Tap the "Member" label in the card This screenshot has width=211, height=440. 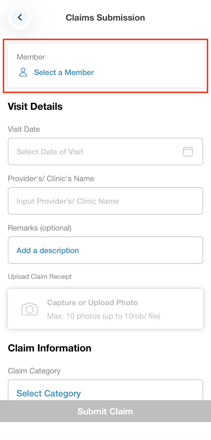(31, 57)
